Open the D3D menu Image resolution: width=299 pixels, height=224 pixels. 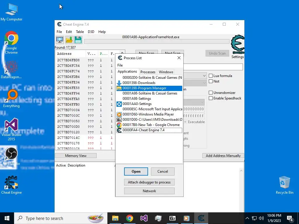tap(91, 32)
